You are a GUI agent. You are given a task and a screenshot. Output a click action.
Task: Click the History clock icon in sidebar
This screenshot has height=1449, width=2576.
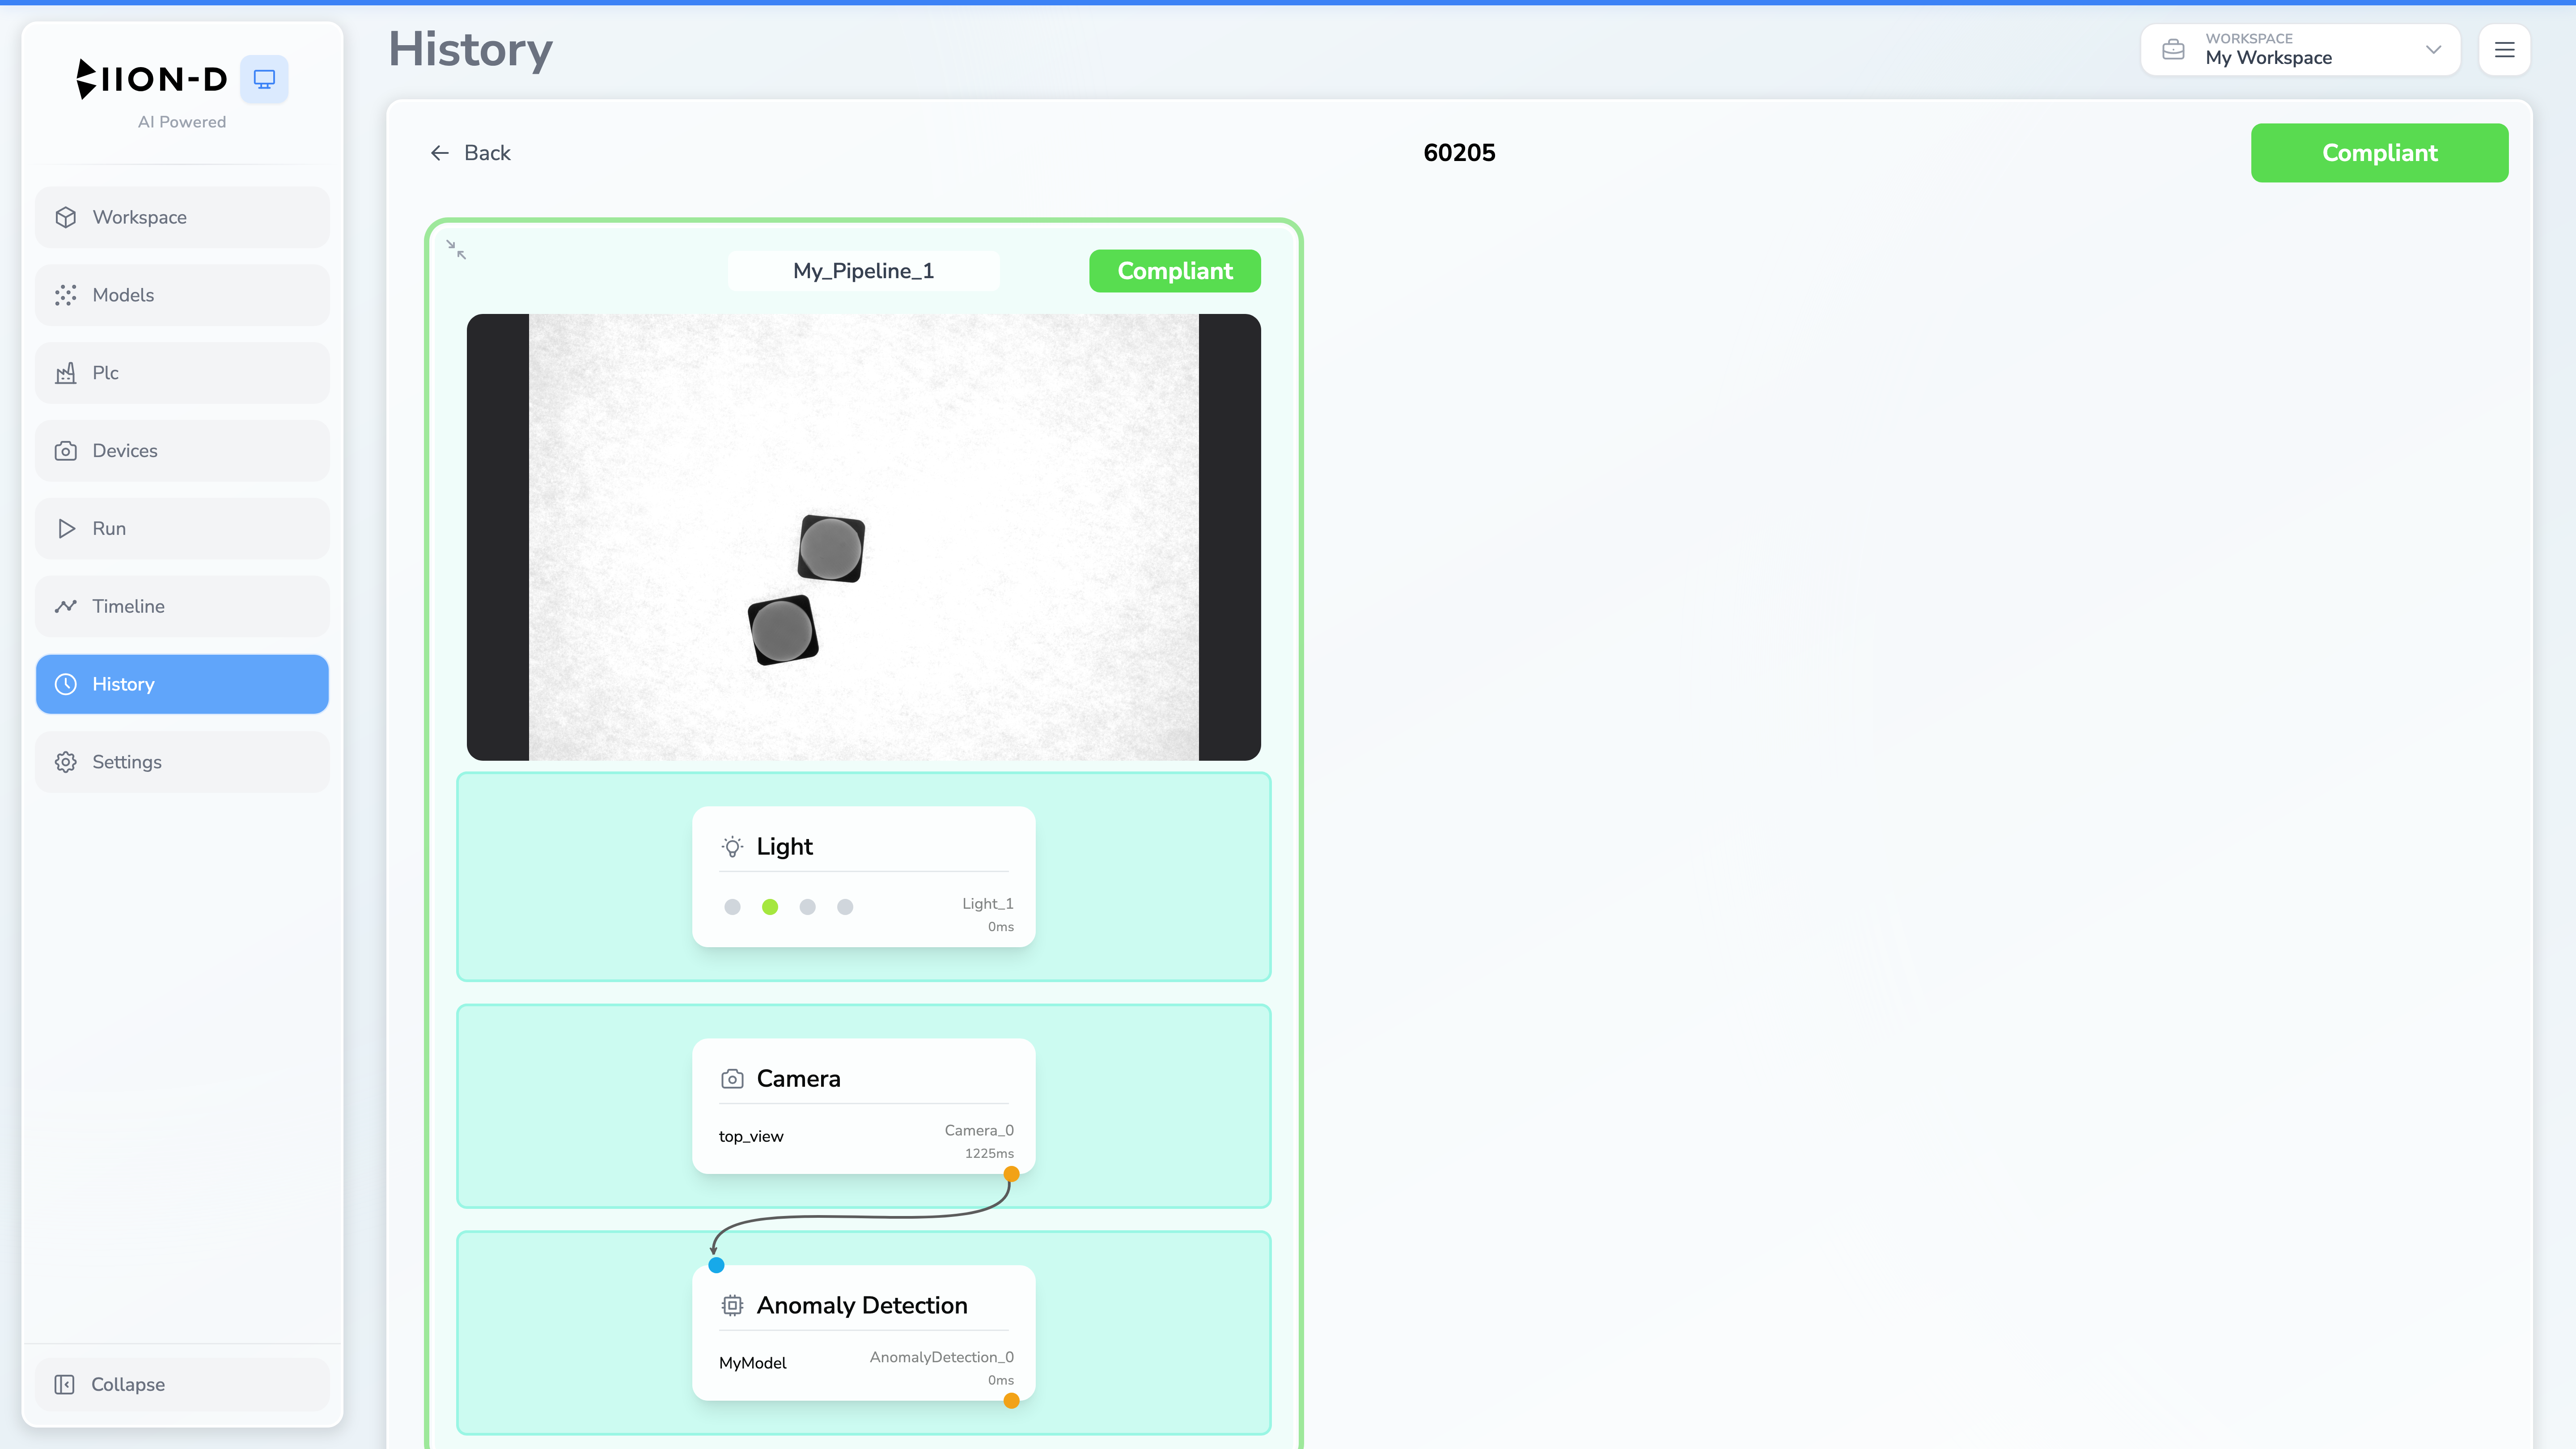(x=66, y=684)
